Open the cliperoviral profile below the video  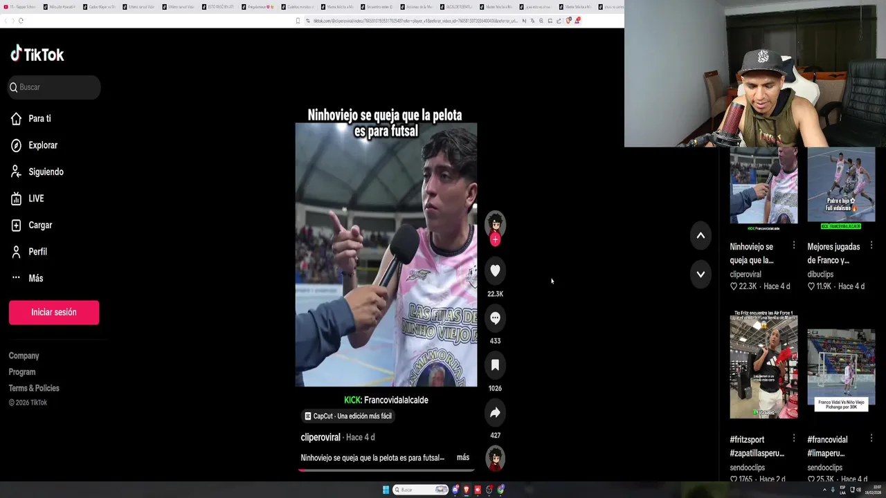click(x=320, y=437)
